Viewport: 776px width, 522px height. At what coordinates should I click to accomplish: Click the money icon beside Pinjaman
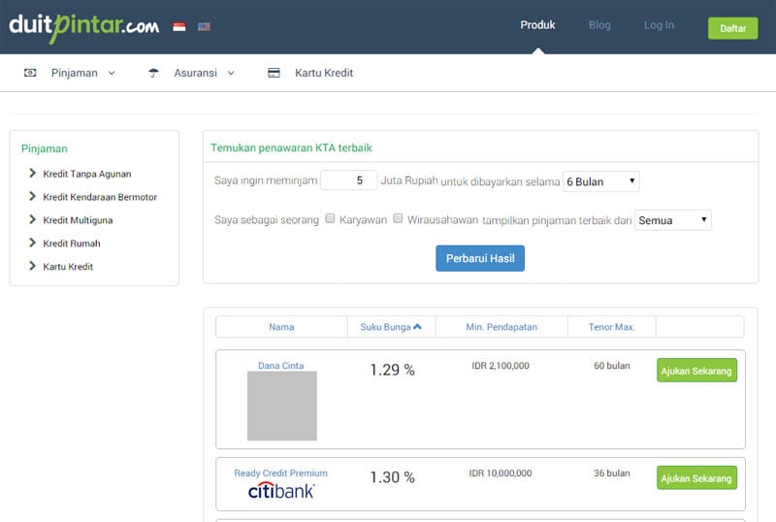(30, 73)
